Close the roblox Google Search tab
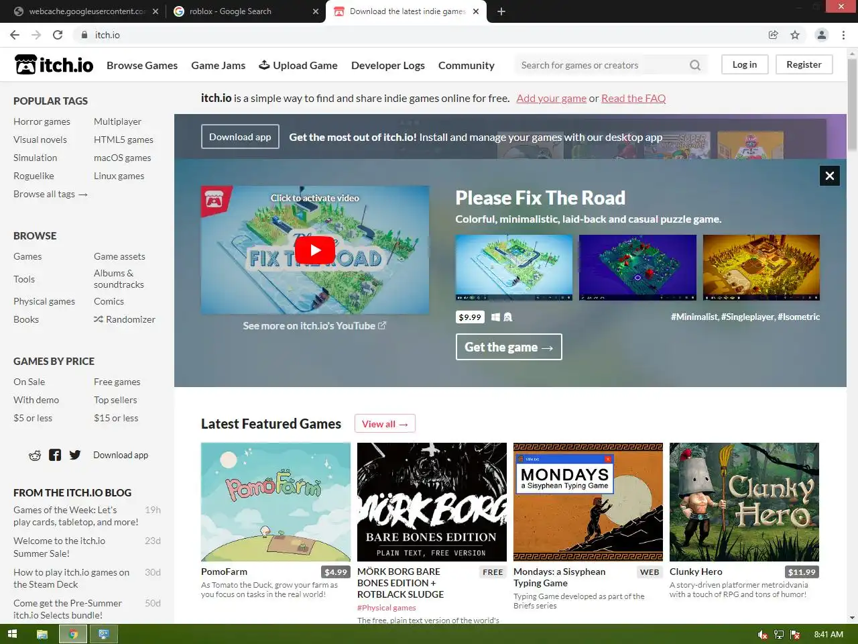 (316, 11)
